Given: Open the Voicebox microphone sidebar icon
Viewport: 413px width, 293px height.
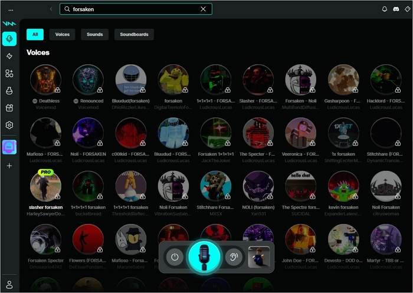Looking at the screenshot, I should point(9,39).
